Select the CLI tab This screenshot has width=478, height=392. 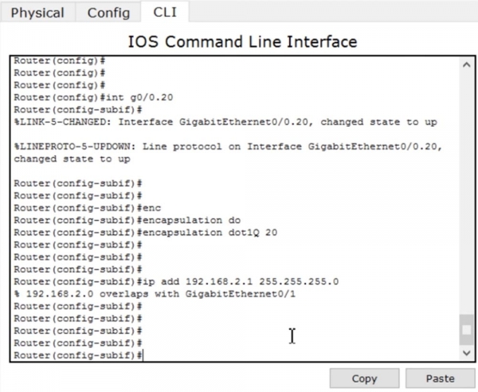[166, 13]
